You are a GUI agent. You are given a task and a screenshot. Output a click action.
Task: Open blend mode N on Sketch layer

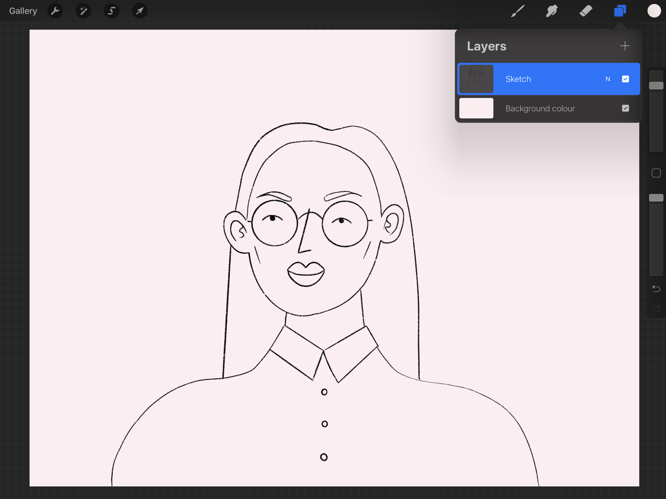[x=608, y=79]
